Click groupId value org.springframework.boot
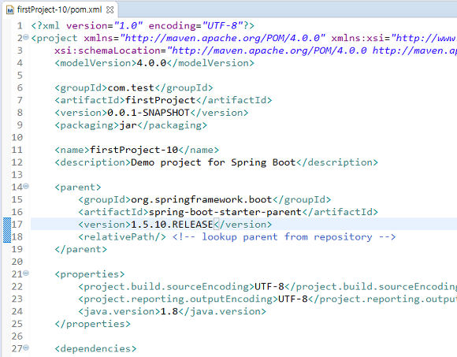Screen dimensions: 457x357 pos(202,199)
